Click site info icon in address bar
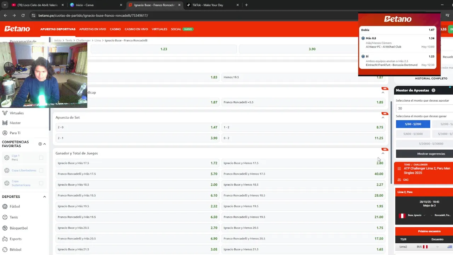This screenshot has width=453, height=255. [33, 15]
